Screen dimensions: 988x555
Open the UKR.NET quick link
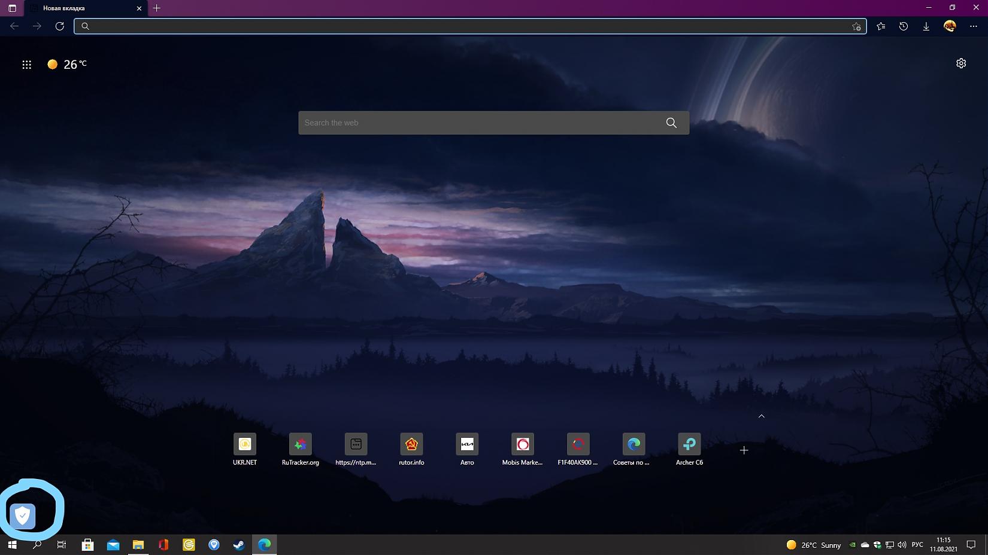[x=245, y=444]
